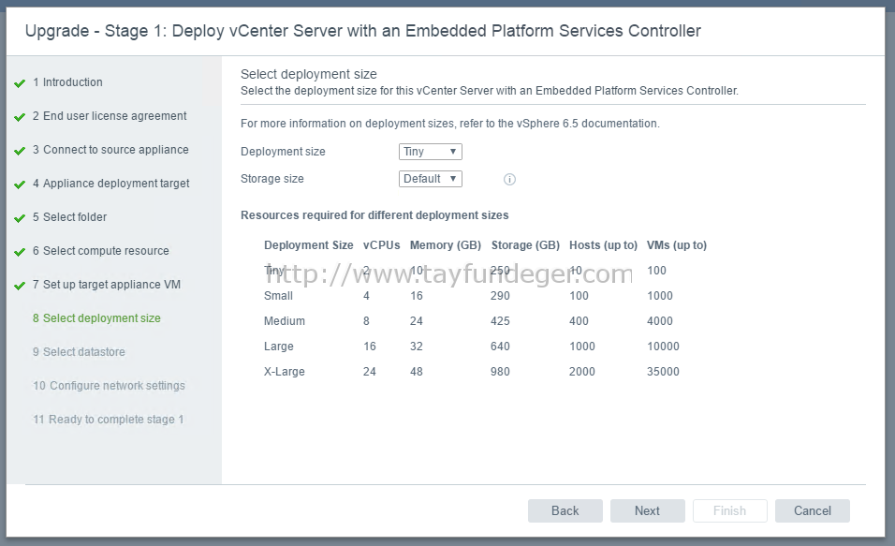Cancel the upgrade wizard
895x546 pixels.
pyautogui.click(x=813, y=510)
